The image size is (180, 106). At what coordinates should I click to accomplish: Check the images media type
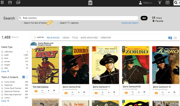2,65
